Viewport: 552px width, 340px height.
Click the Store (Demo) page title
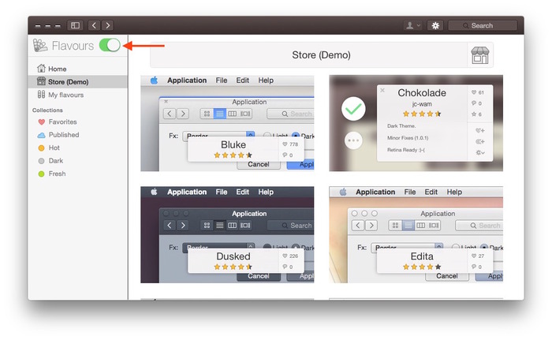tap(321, 55)
